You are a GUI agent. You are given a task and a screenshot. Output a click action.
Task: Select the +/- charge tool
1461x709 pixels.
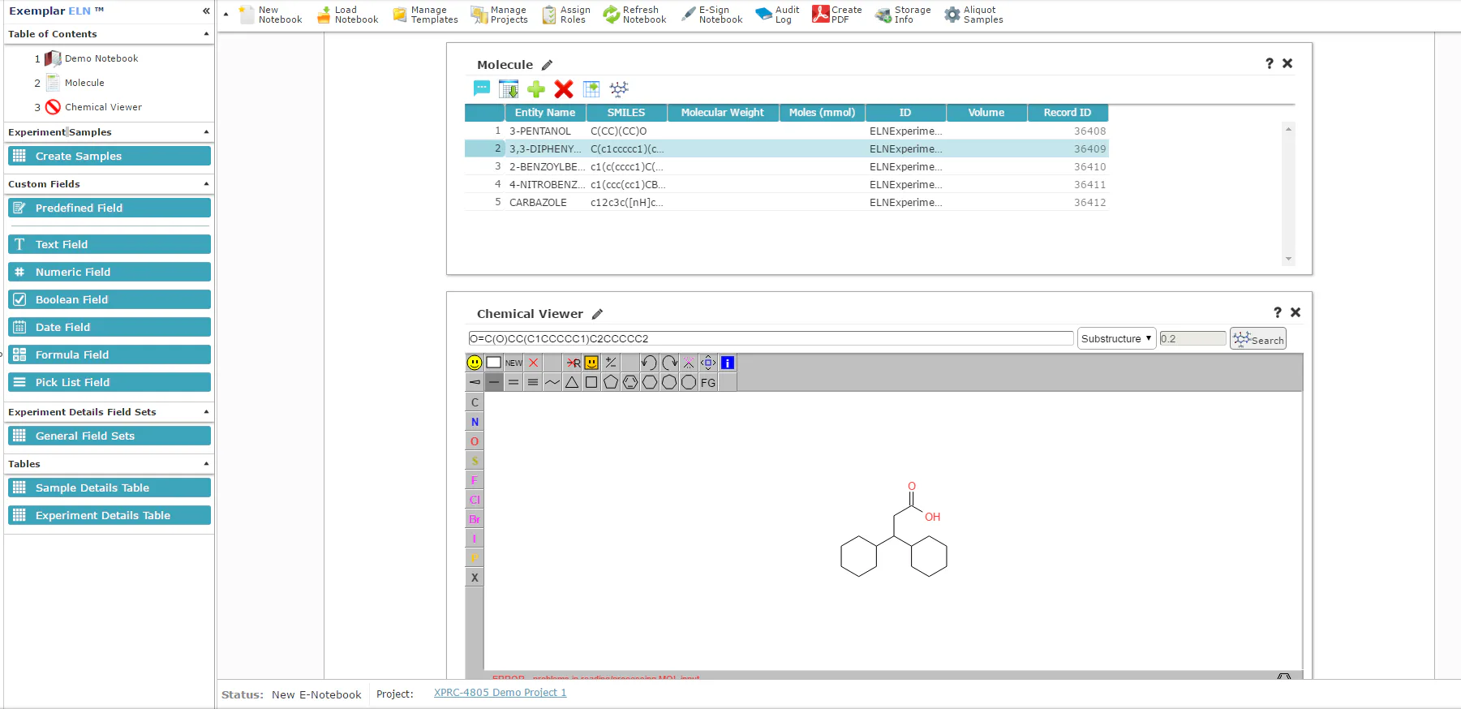pyautogui.click(x=611, y=363)
